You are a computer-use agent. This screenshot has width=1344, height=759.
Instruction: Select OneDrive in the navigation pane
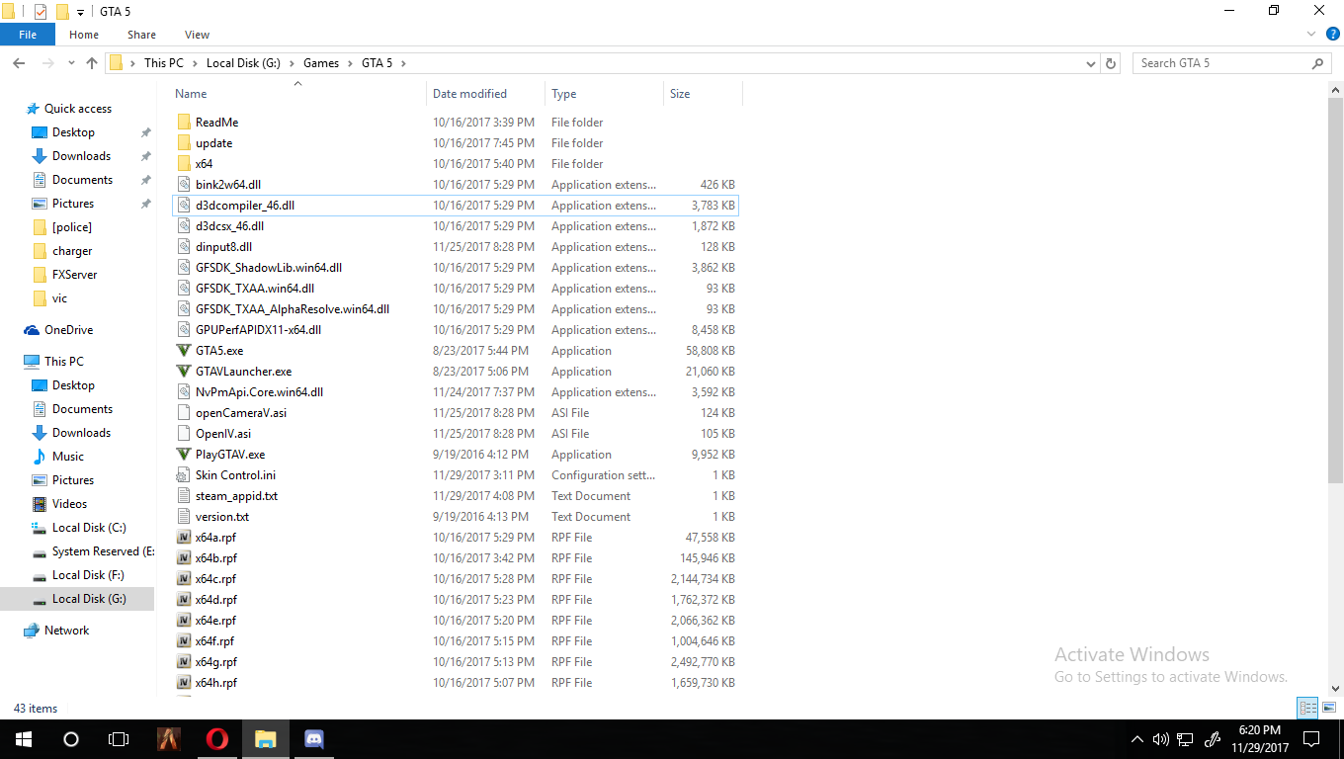click(x=68, y=330)
